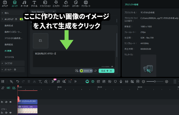
Task: Toggle the green add-track link icon
Action: tap(14, 88)
